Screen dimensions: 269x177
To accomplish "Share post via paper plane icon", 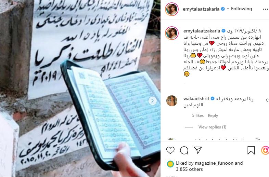I will (197, 150).
